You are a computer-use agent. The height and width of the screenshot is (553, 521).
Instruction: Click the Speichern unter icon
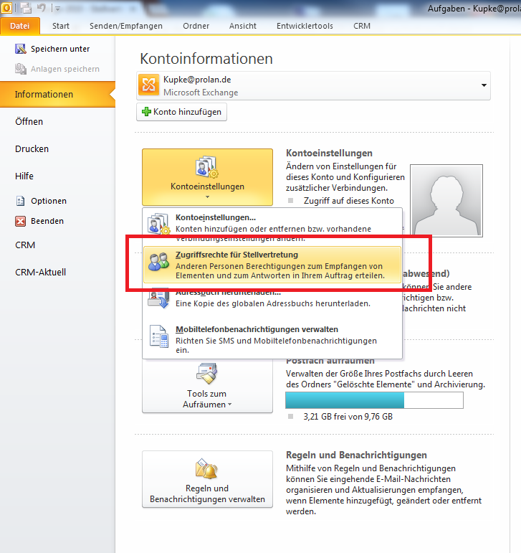point(20,49)
